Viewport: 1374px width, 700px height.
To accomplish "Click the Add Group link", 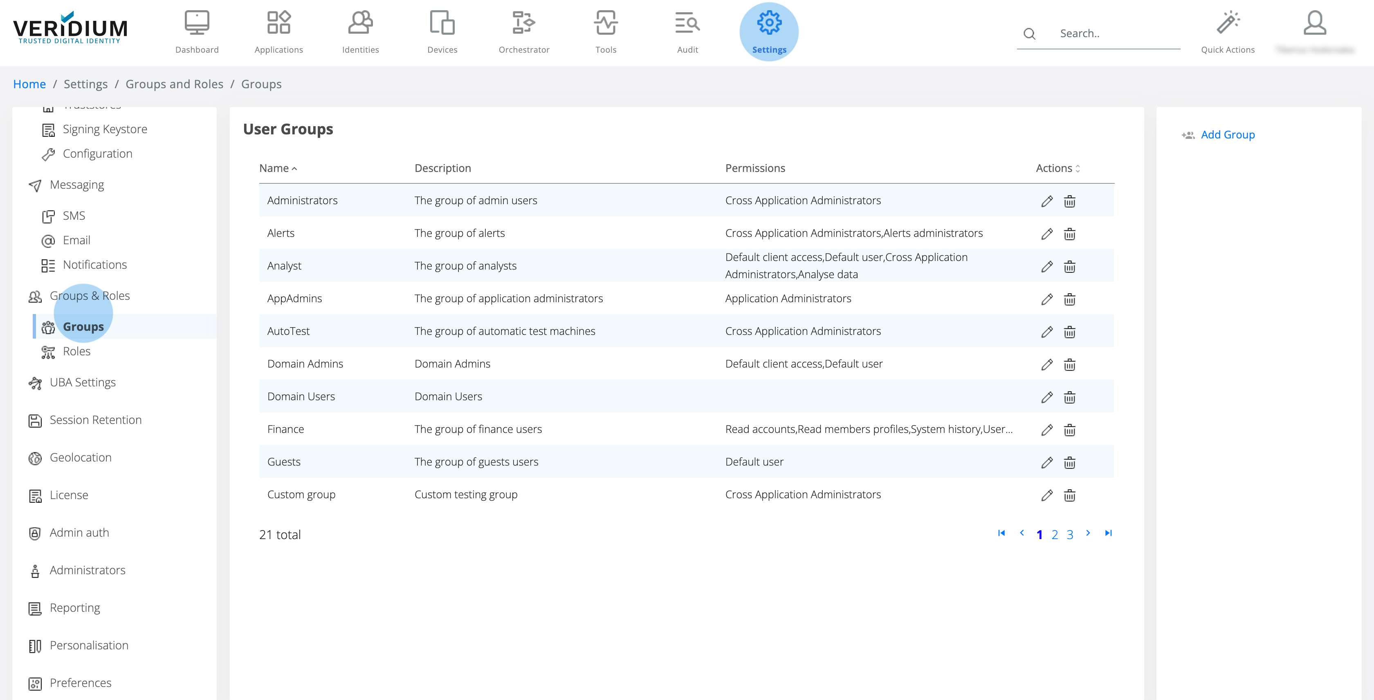I will point(1228,134).
